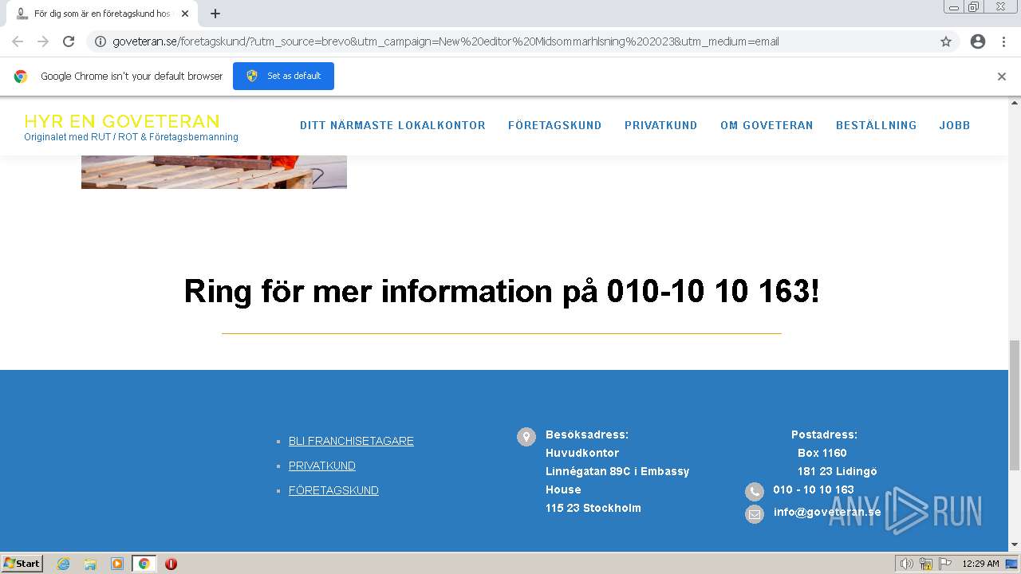Screen dimensions: 1021x574
Task: Open OM GOVETERAN navigation item
Action: [767, 125]
